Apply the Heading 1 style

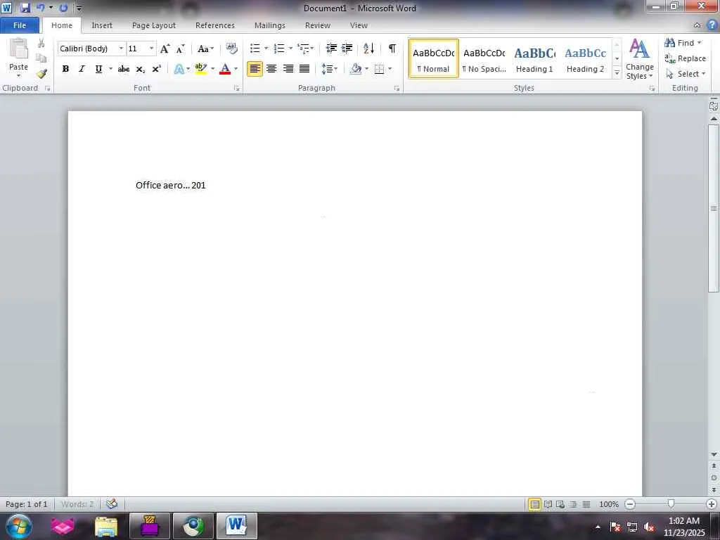534,59
